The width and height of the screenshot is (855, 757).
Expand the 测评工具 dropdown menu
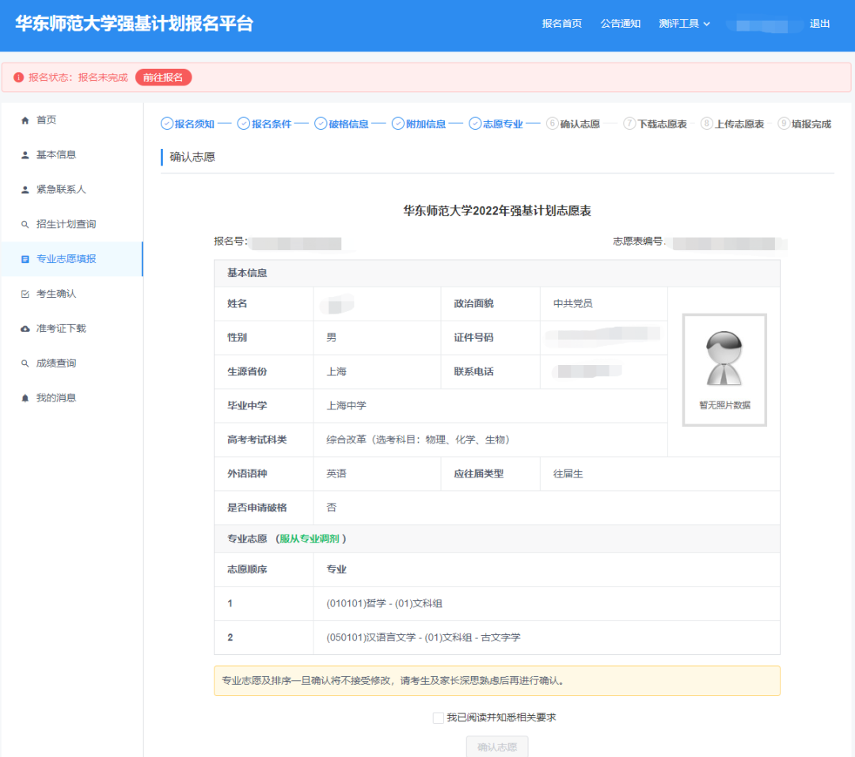684,24
